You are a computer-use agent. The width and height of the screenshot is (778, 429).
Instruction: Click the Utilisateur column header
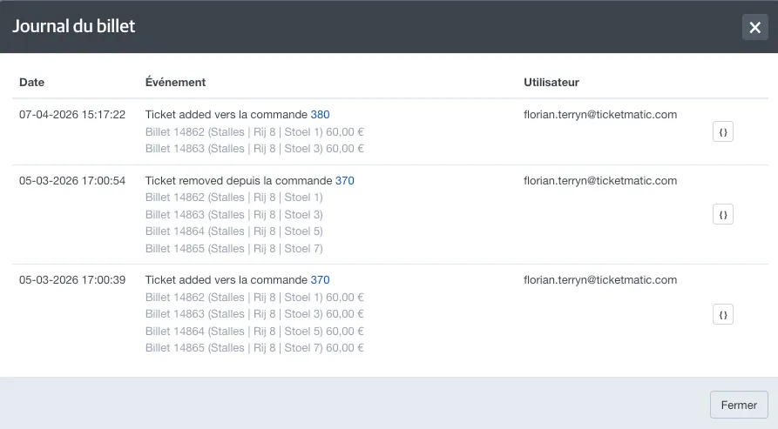[x=551, y=83]
